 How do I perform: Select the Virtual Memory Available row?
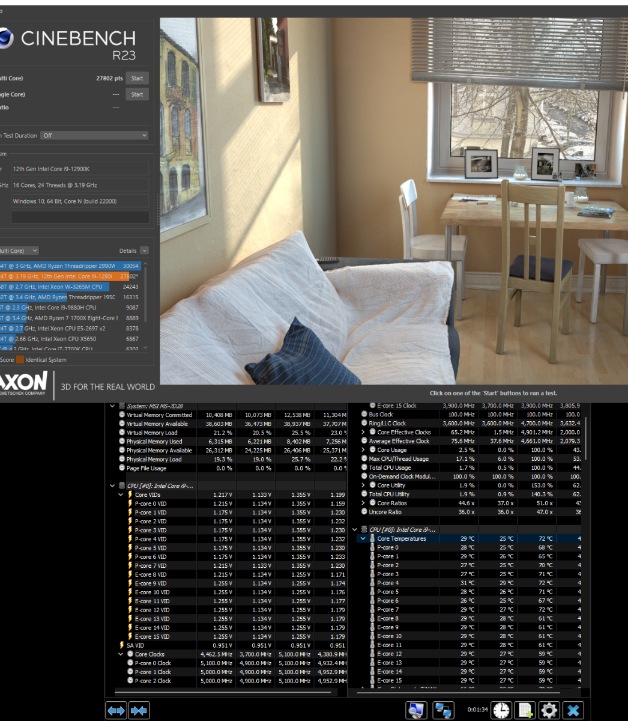click(228, 424)
